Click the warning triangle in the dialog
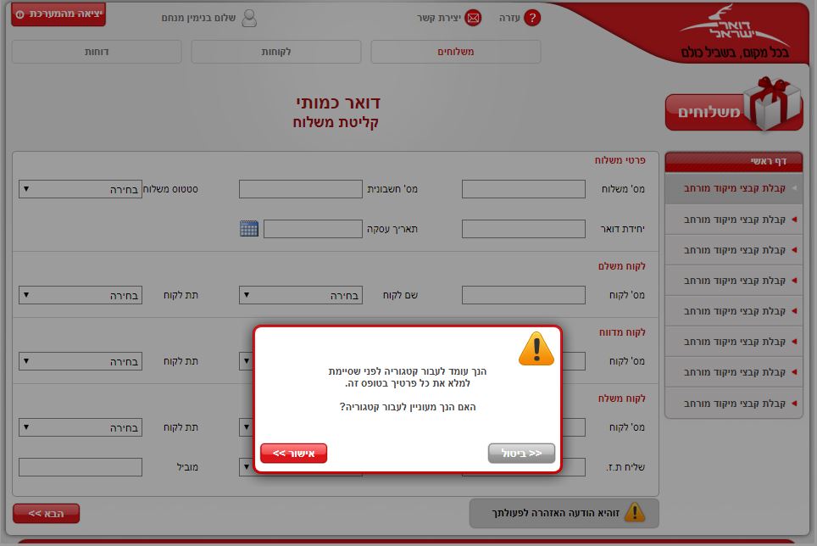 click(x=536, y=348)
